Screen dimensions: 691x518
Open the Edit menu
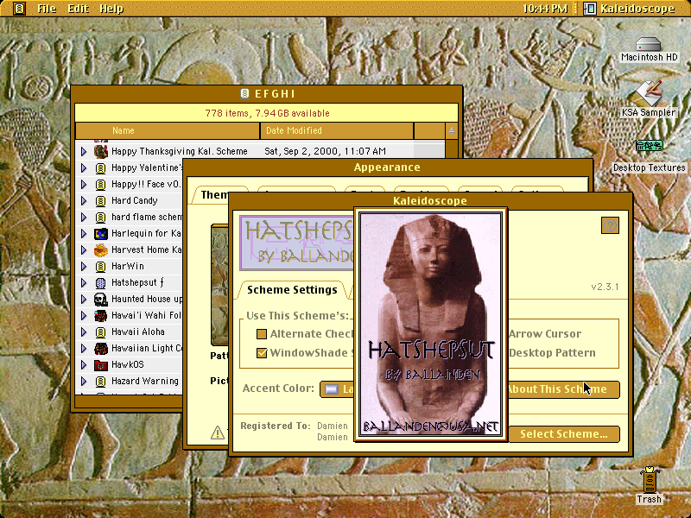click(78, 9)
